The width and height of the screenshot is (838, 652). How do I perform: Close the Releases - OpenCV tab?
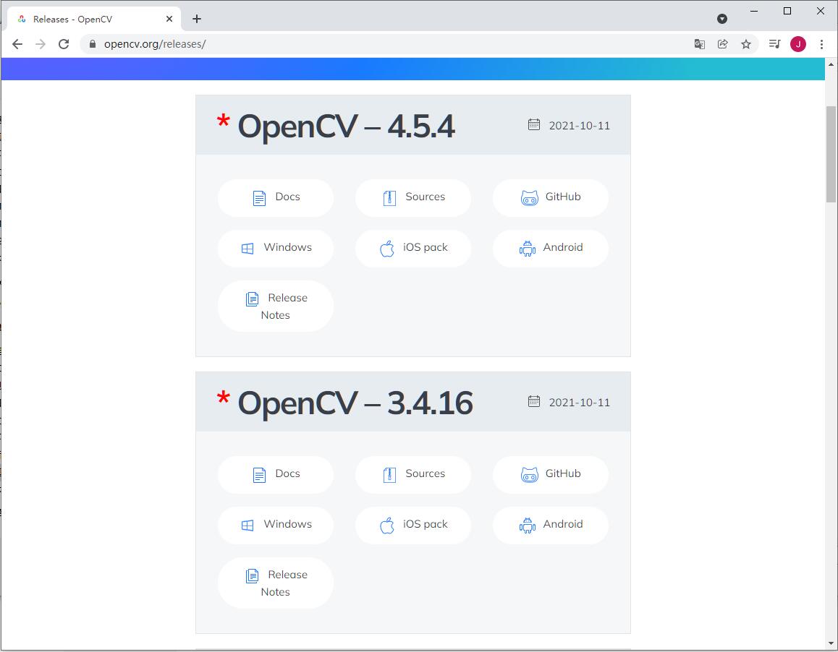pos(169,19)
